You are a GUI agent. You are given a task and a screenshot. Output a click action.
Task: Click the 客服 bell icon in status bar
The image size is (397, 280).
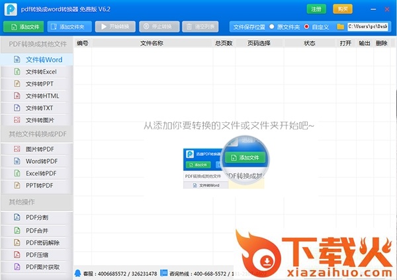(77, 273)
